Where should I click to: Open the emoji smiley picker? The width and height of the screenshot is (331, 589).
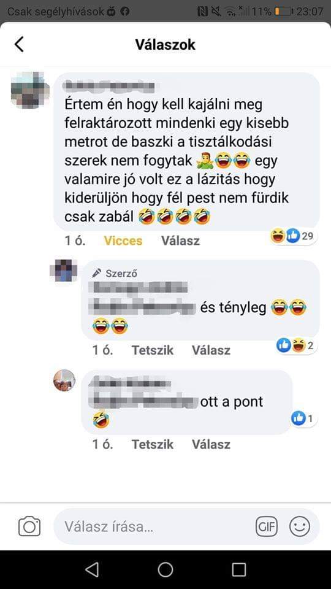[x=300, y=526]
